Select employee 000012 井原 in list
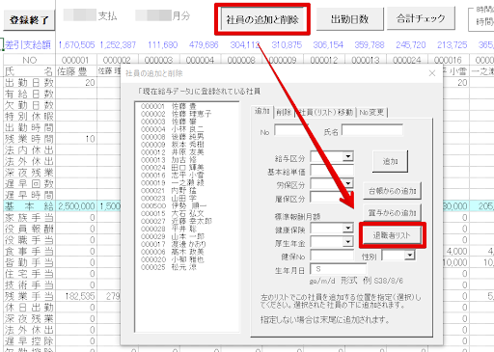Image resolution: width=494 pixels, height=352 pixels. pos(172,152)
